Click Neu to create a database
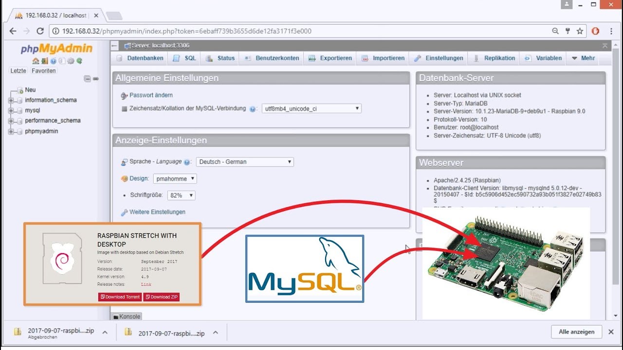 click(x=30, y=90)
